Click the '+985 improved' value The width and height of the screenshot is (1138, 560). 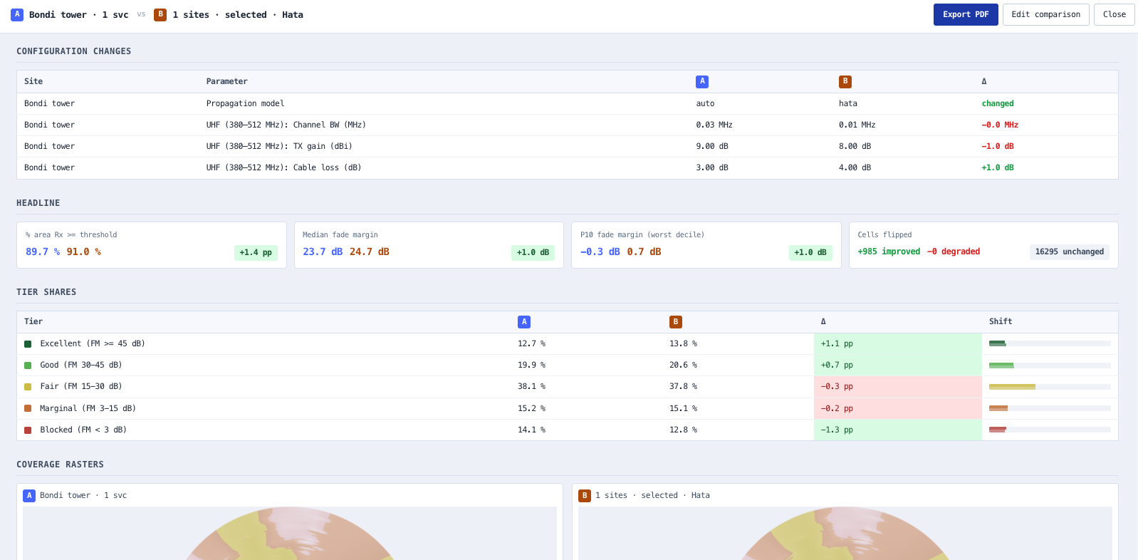(889, 252)
